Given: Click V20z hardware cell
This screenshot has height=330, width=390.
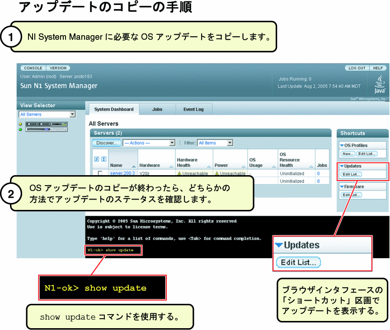Looking at the screenshot, I should (144, 173).
